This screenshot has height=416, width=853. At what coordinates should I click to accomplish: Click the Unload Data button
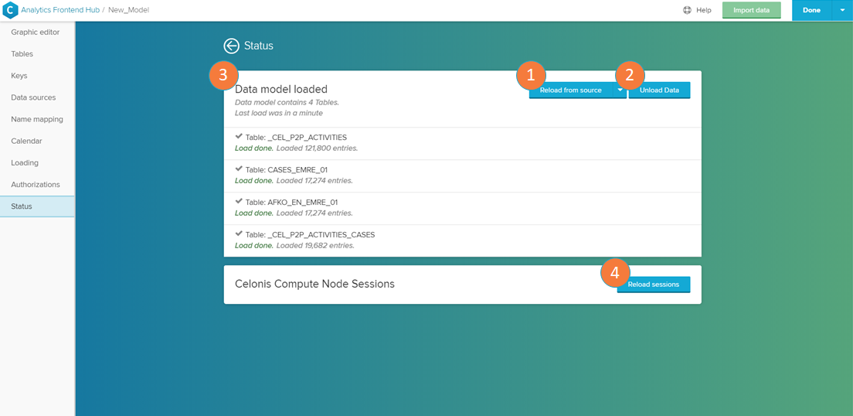point(659,90)
